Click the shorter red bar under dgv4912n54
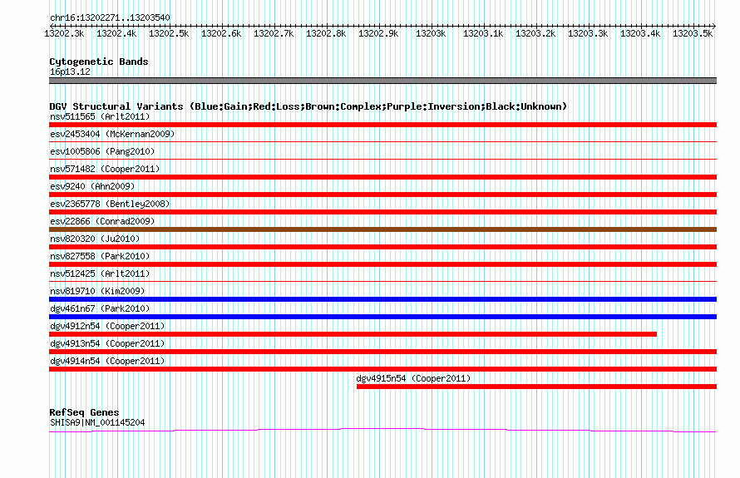The width and height of the screenshot is (740, 478). pos(353,334)
